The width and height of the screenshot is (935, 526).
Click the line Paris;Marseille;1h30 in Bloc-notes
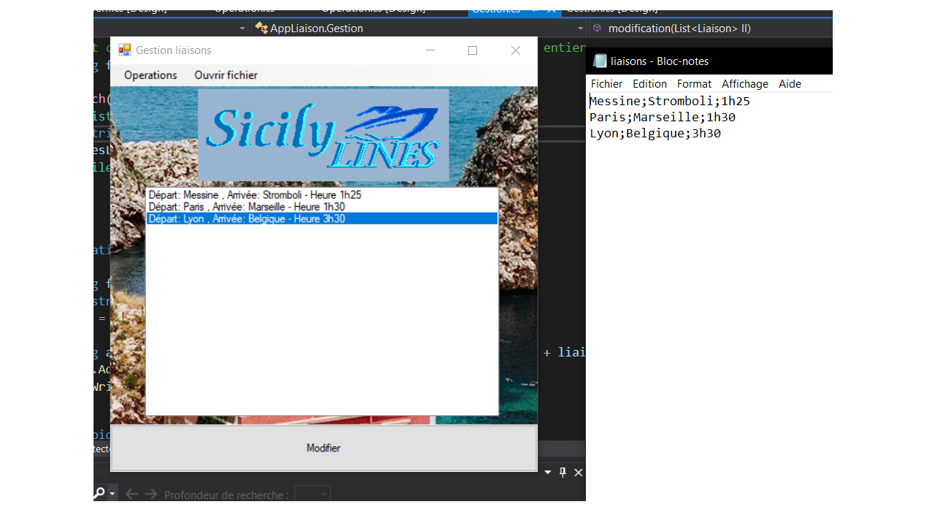click(x=663, y=117)
